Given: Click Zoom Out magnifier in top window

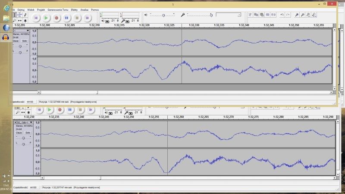Looking at the screenshot, I should [303, 15].
